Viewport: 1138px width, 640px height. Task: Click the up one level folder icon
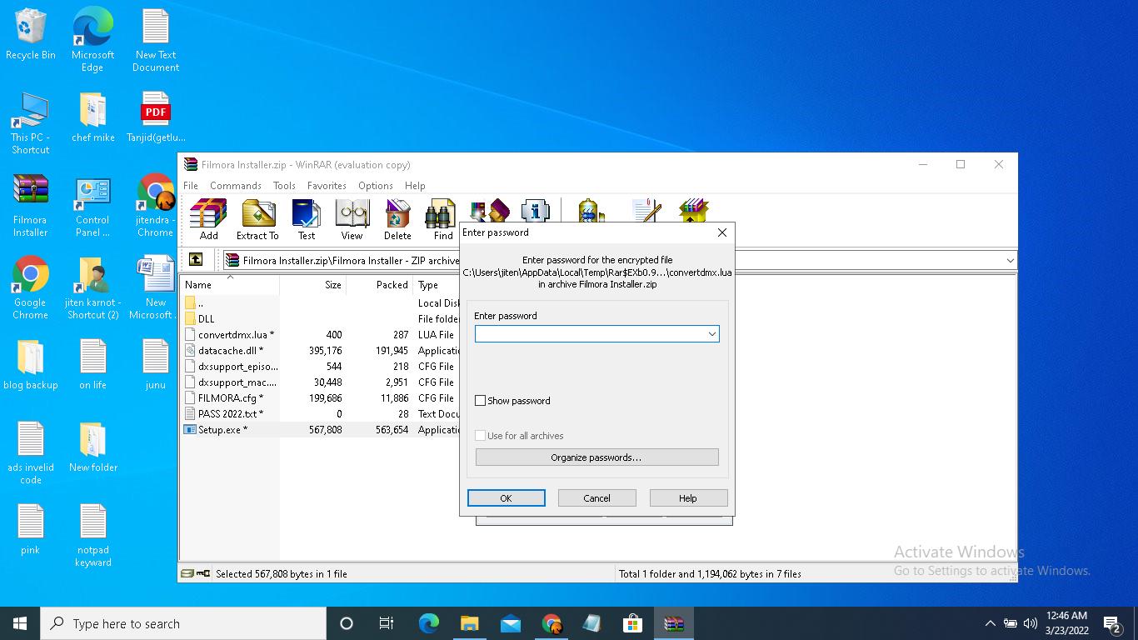point(196,260)
